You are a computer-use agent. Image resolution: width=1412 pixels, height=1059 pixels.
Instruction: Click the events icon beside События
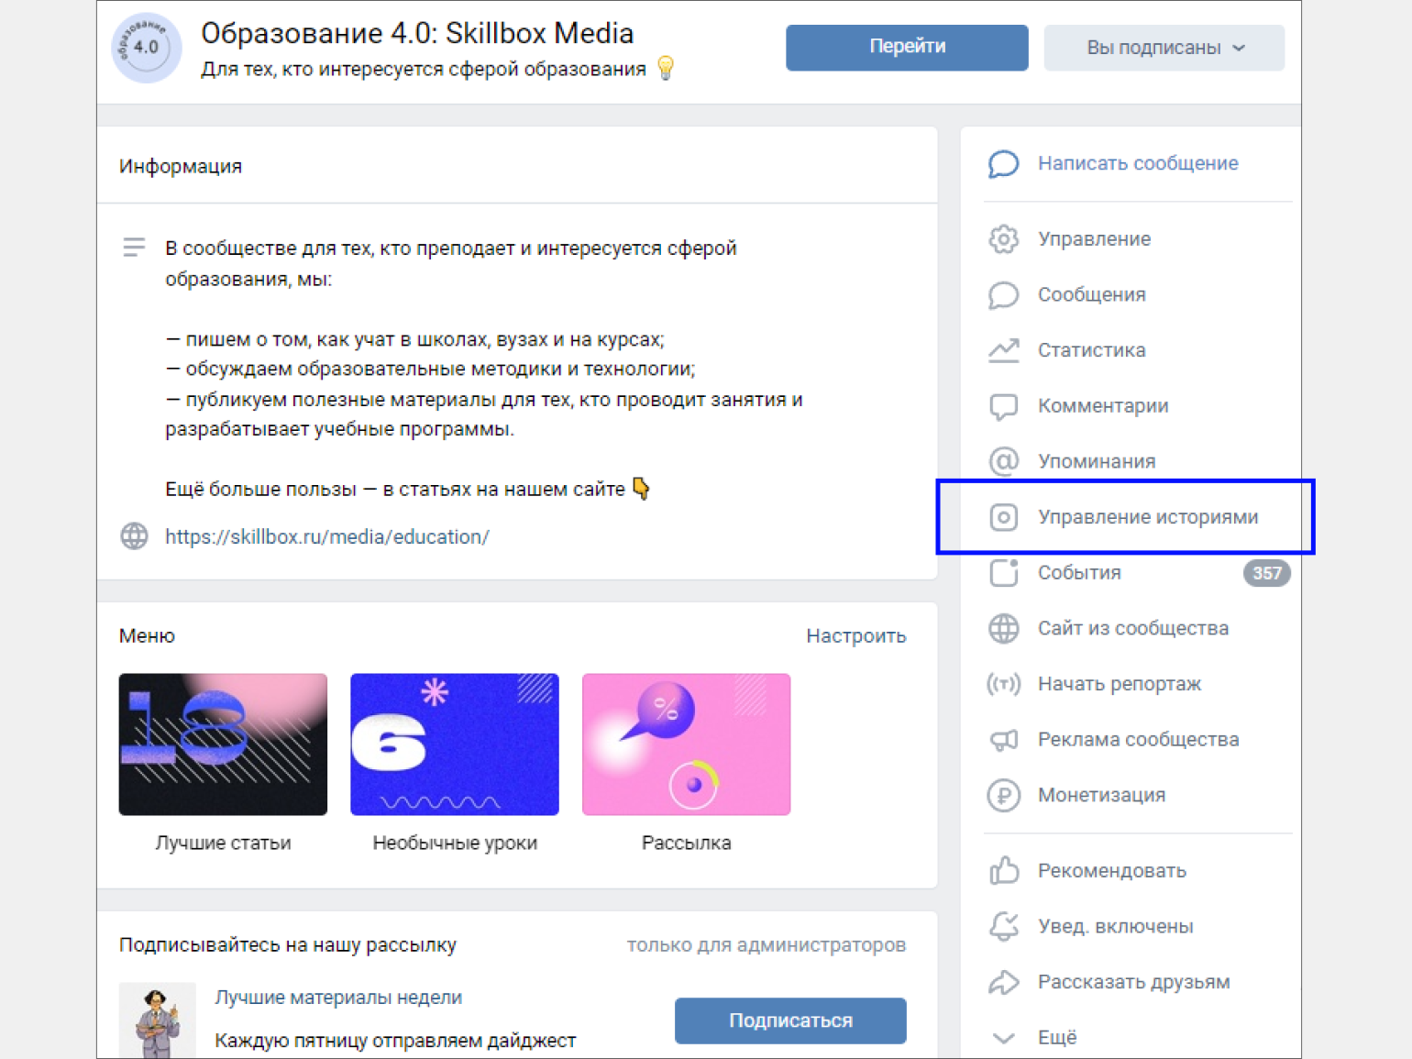point(1003,573)
